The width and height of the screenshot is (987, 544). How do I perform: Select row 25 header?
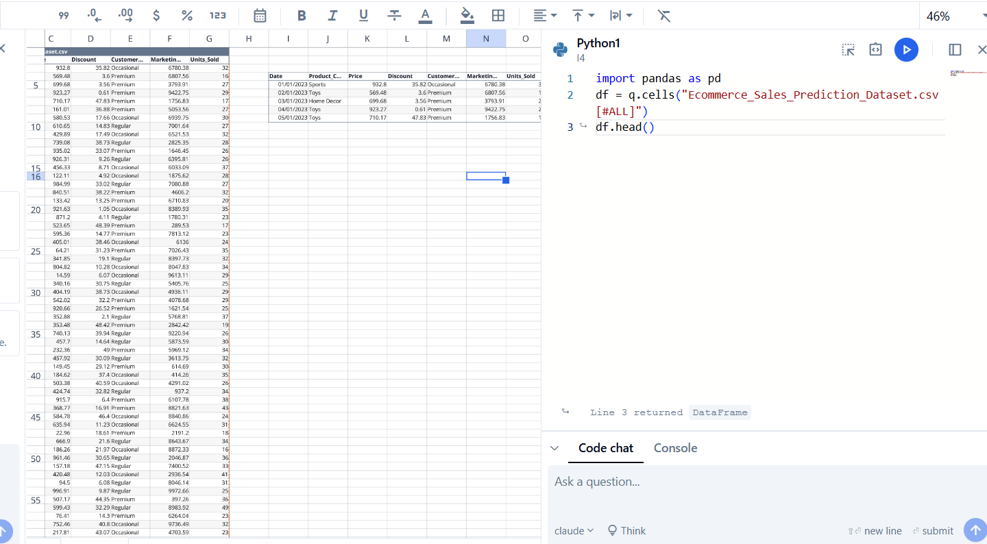[36, 251]
